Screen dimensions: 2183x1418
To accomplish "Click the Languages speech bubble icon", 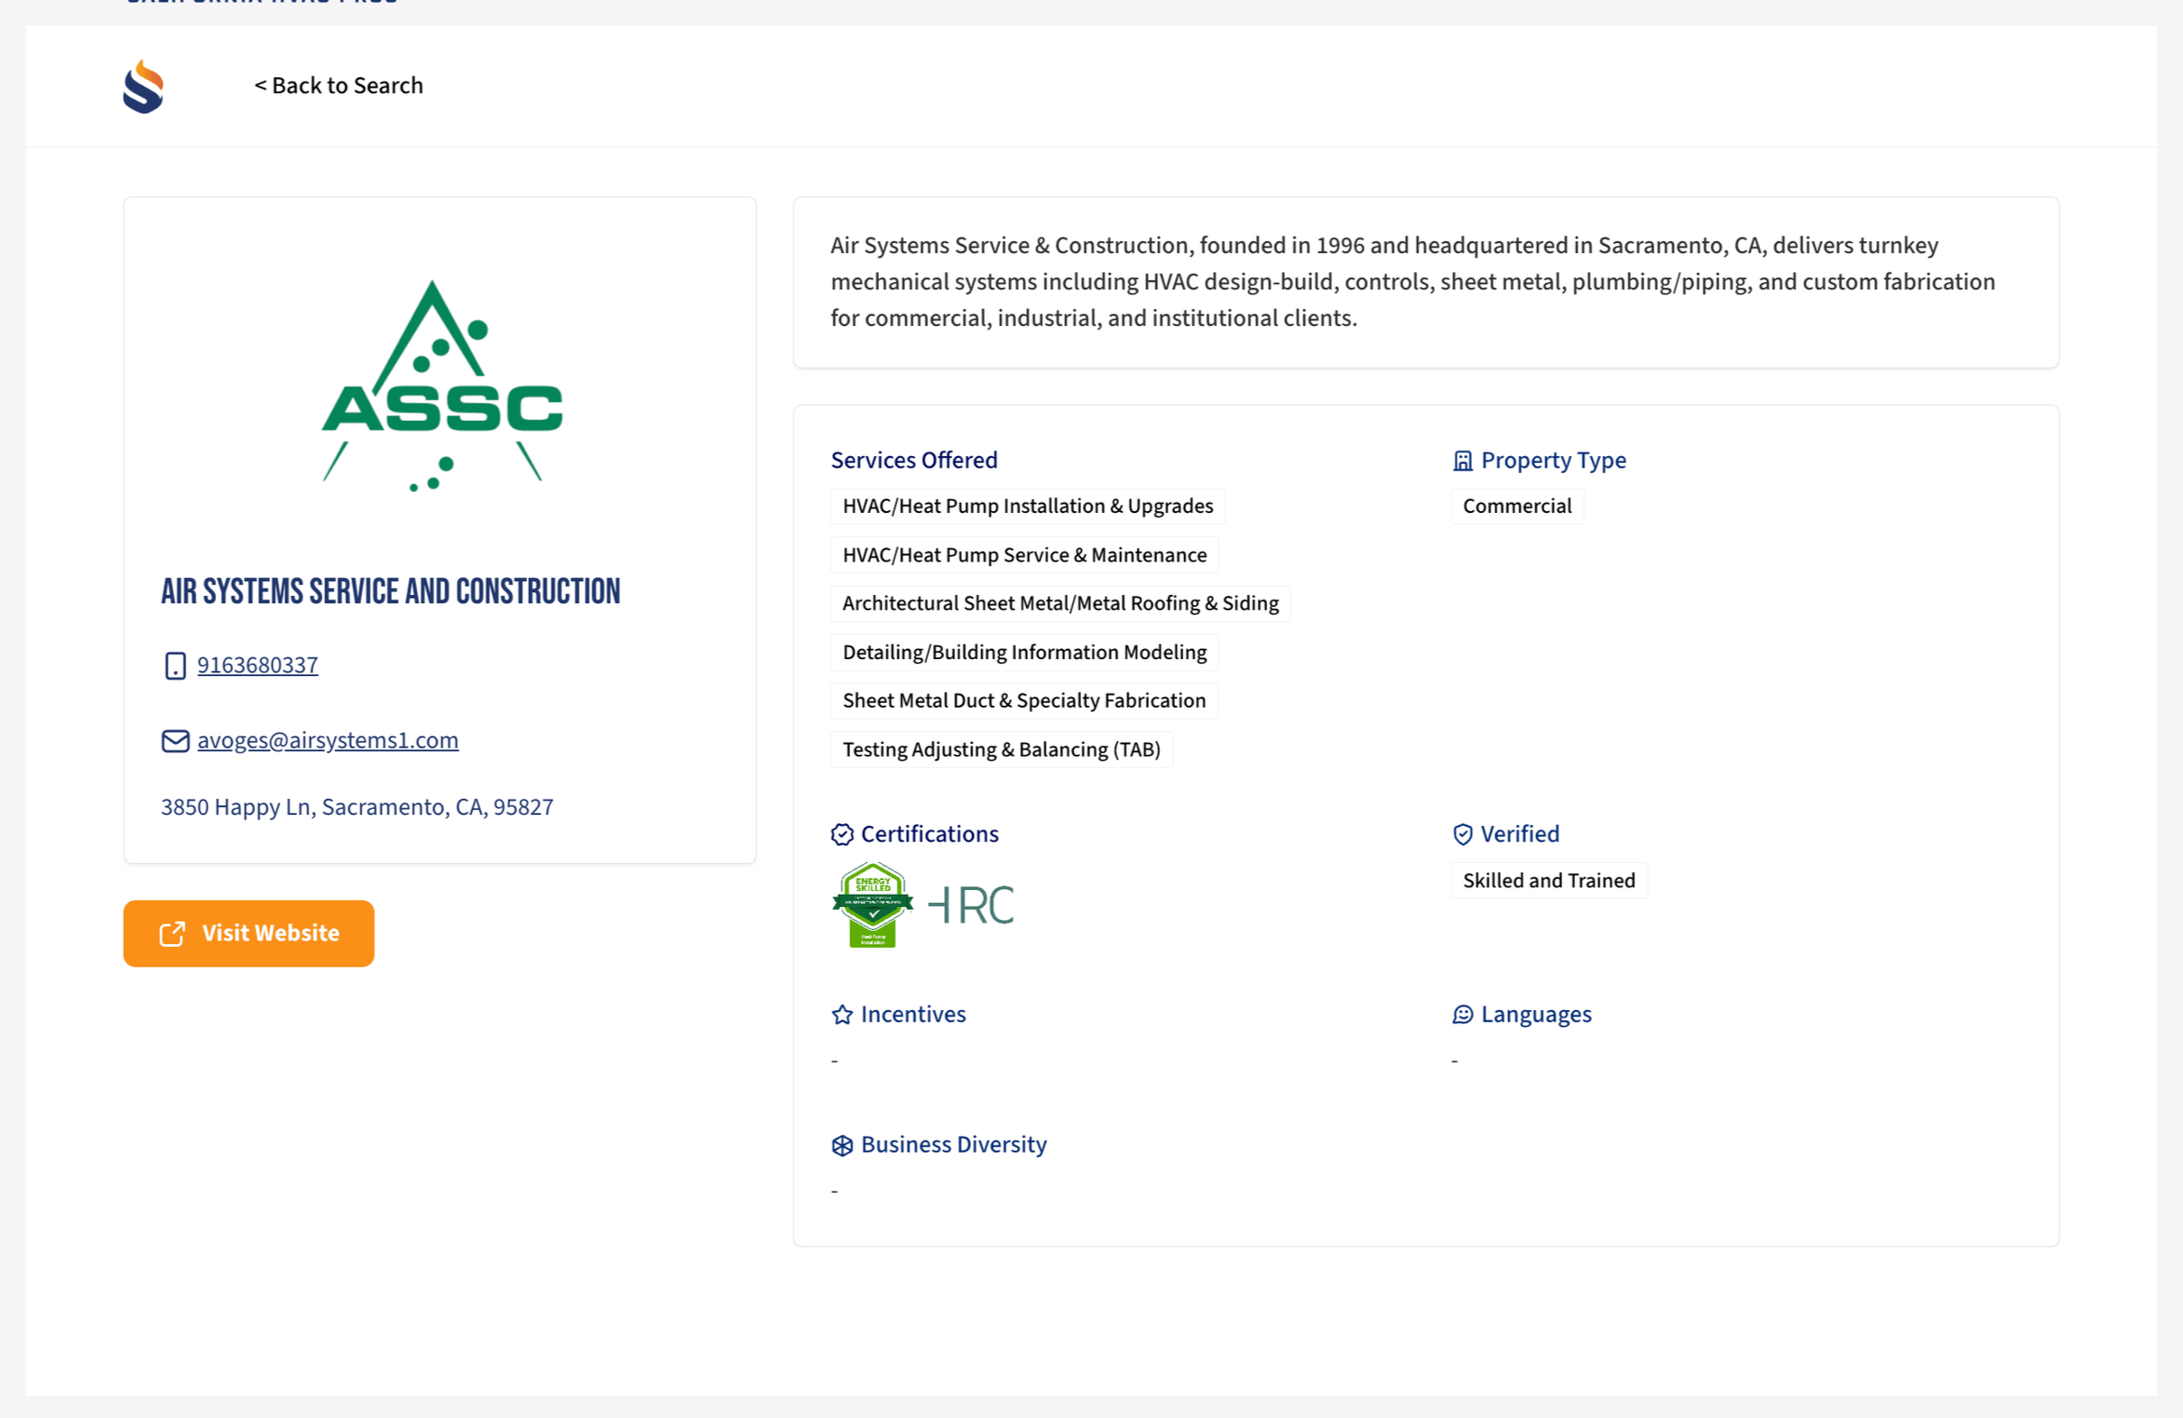I will [x=1462, y=1014].
